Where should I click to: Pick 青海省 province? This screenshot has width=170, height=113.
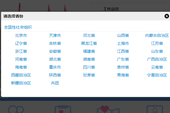click(123, 75)
